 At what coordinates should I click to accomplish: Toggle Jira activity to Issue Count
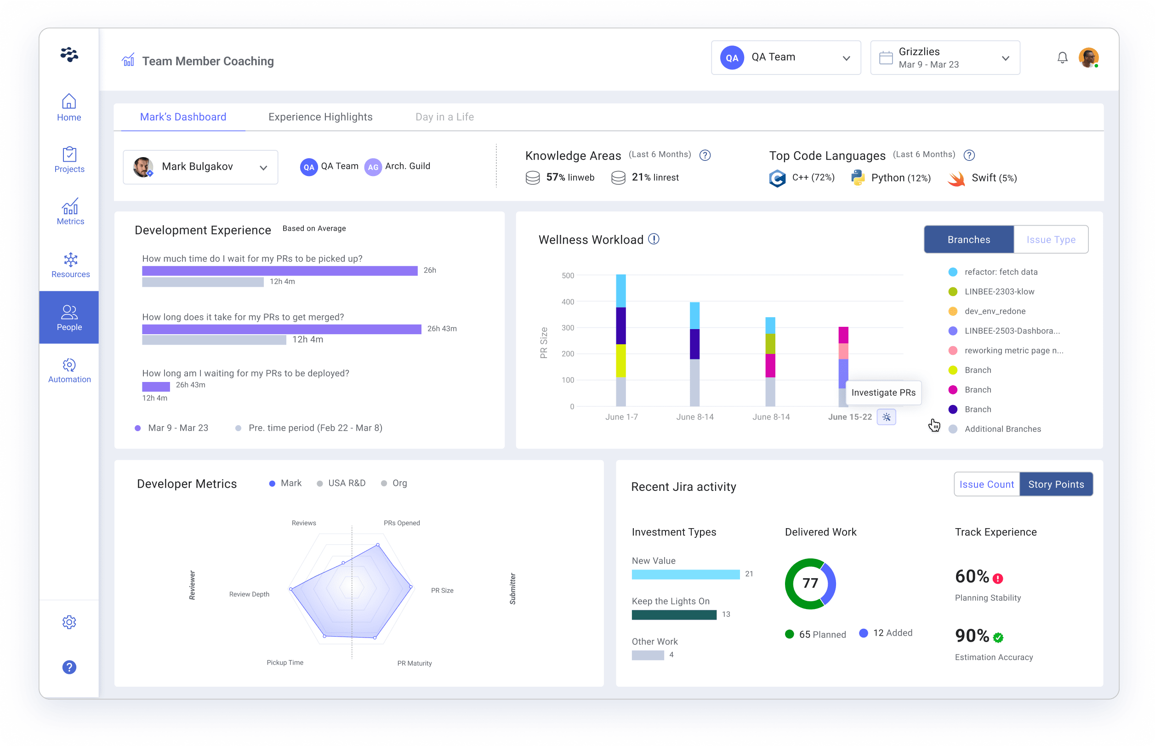(986, 484)
